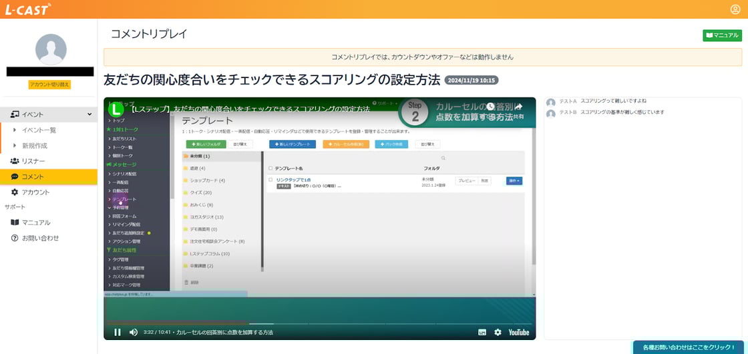This screenshot has width=748, height=354.
Task: Click the アカウント gear icon
Action: click(x=15, y=192)
